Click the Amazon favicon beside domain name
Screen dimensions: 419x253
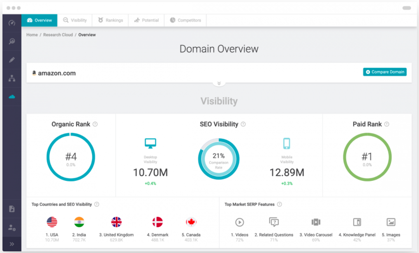(34, 73)
